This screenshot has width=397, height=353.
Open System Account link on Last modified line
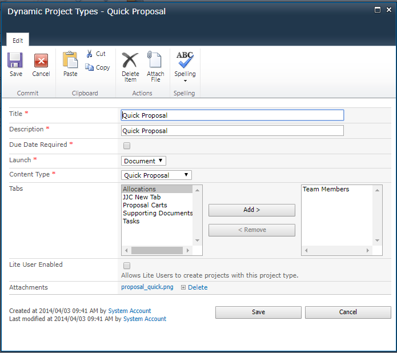(x=145, y=319)
